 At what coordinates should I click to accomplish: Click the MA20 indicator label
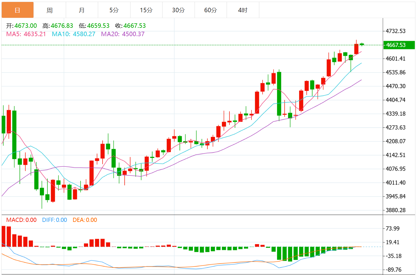(x=123, y=34)
